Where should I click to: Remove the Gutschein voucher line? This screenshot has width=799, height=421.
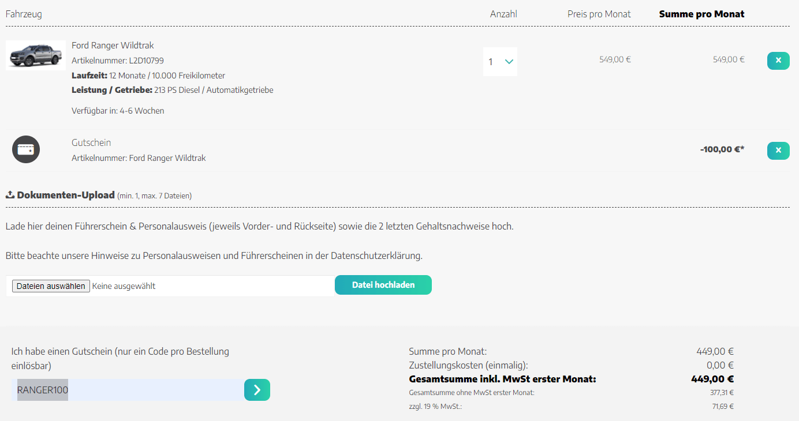click(778, 151)
